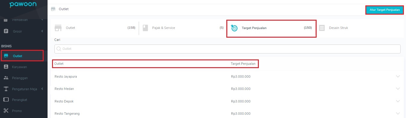This screenshot has width=406, height=118.
Task: Click the Karyawan person badge icon
Action: click(x=6, y=67)
